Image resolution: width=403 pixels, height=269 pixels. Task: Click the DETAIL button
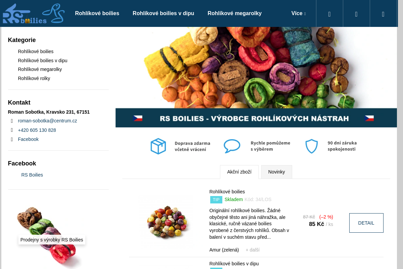pyautogui.click(x=366, y=223)
